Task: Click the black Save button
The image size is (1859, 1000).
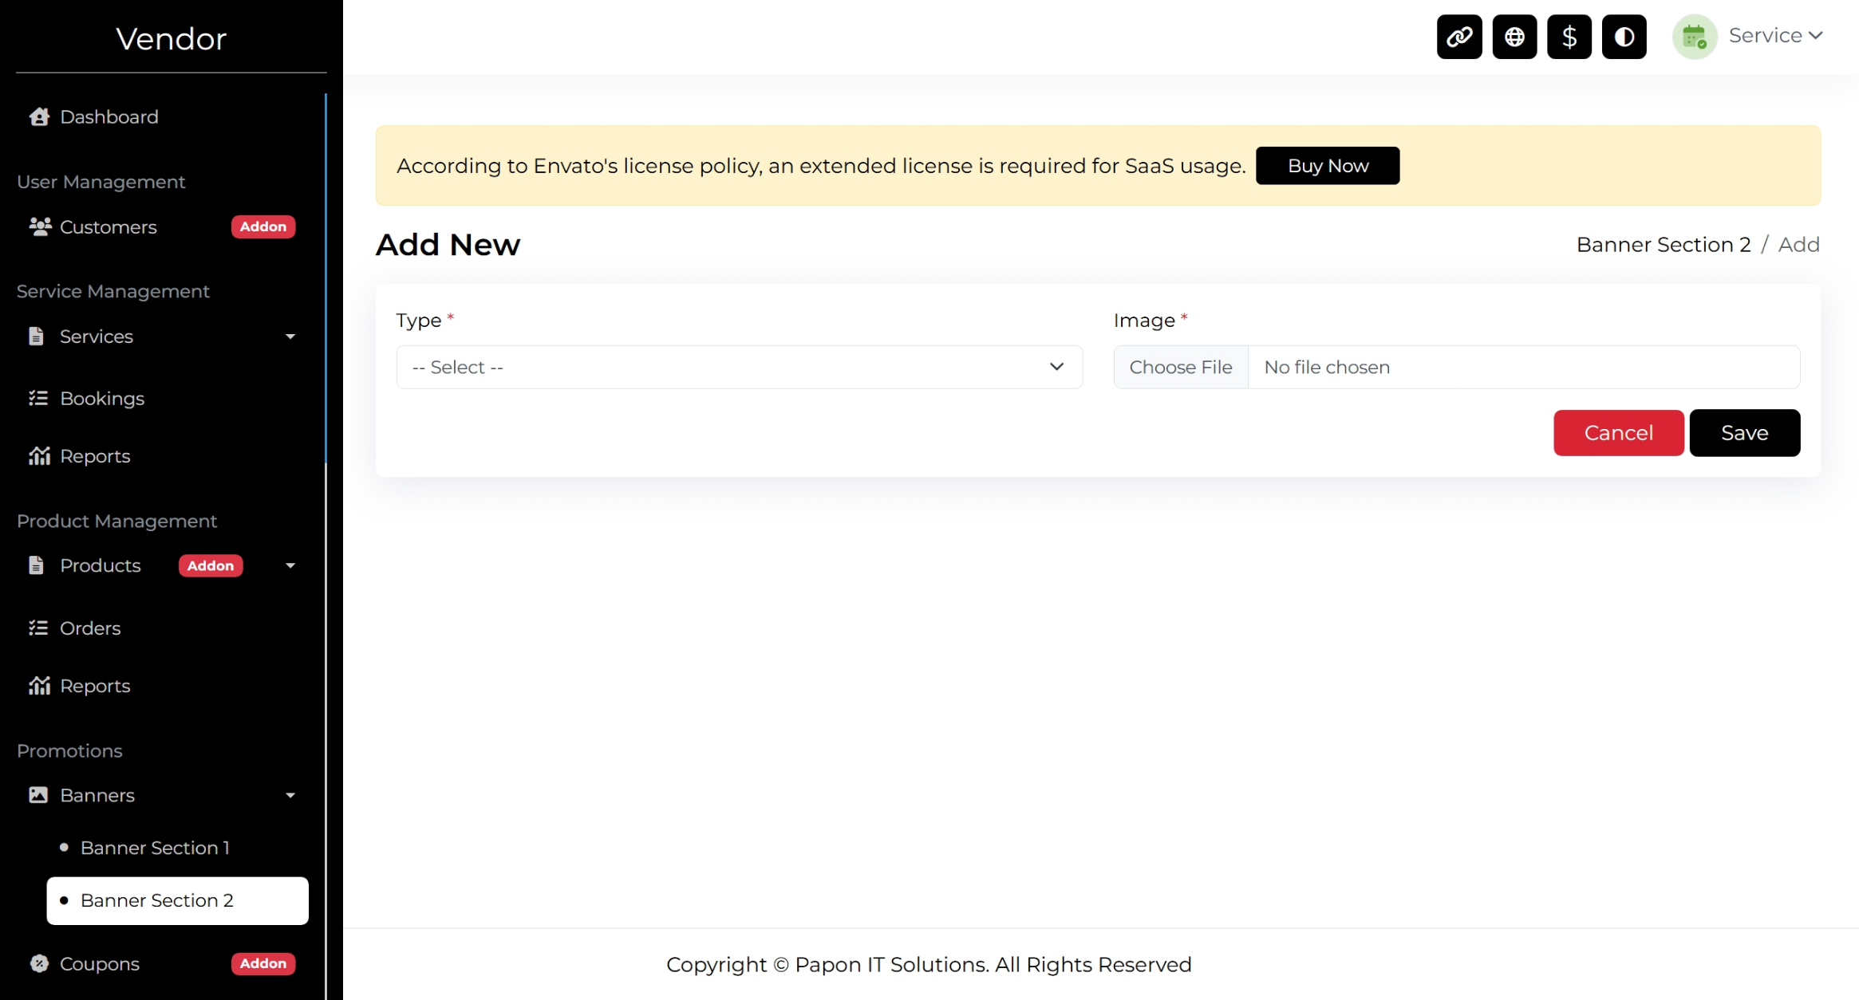Action: coord(1743,433)
